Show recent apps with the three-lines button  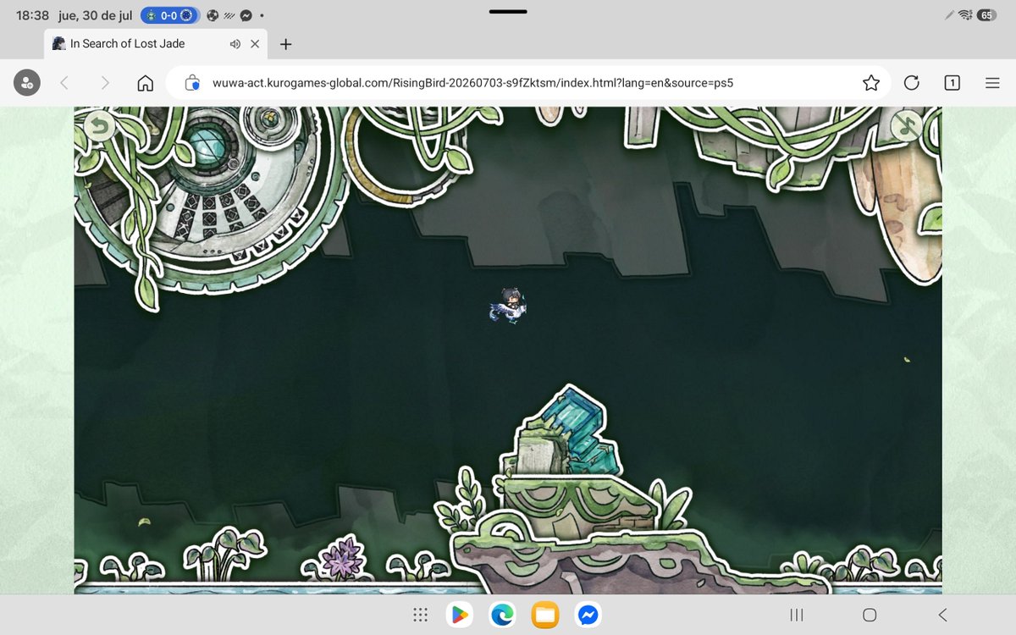(x=796, y=615)
